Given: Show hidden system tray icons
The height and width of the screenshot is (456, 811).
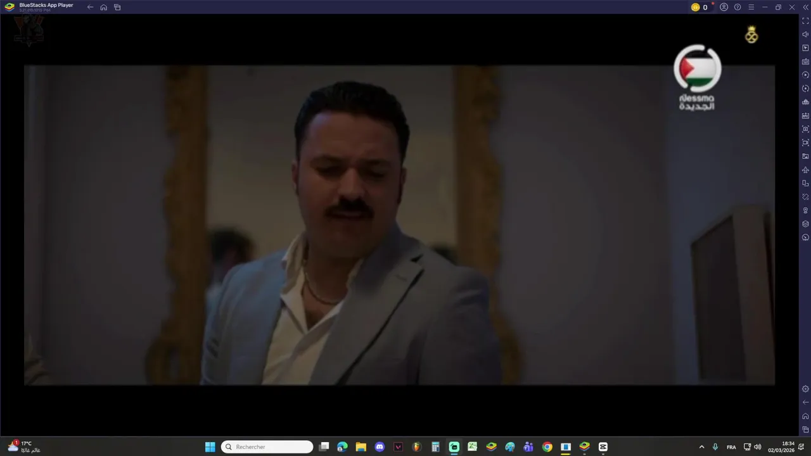Looking at the screenshot, I should pyautogui.click(x=701, y=447).
